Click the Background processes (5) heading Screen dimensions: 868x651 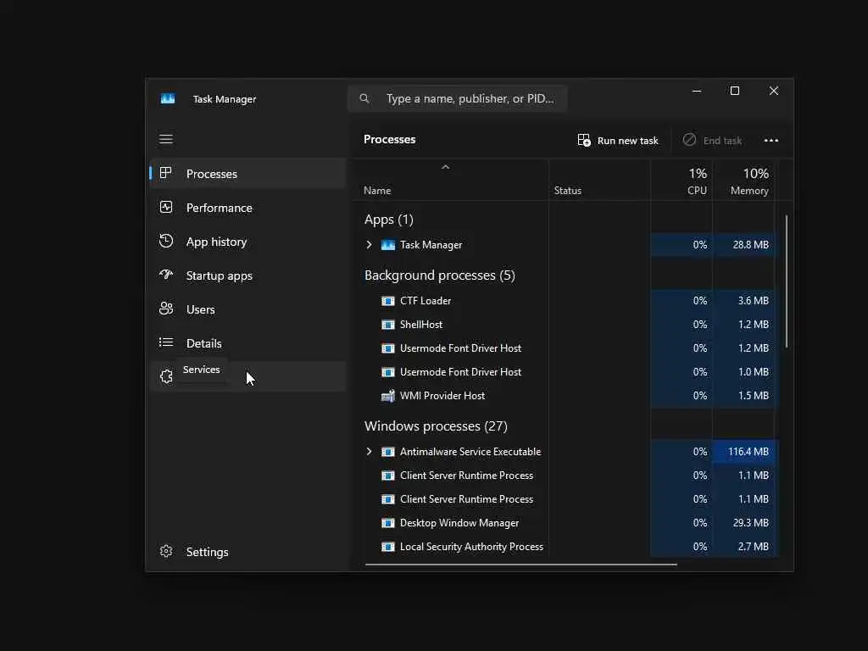440,275
